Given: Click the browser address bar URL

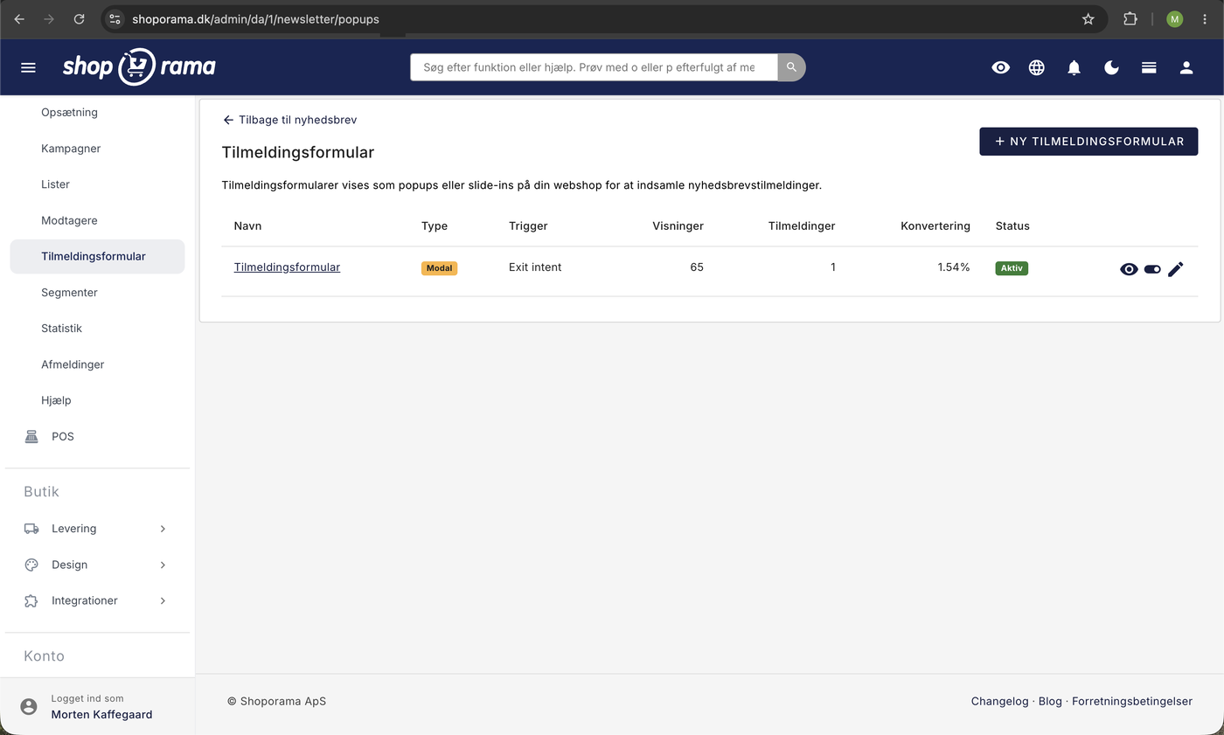Looking at the screenshot, I should 255,18.
